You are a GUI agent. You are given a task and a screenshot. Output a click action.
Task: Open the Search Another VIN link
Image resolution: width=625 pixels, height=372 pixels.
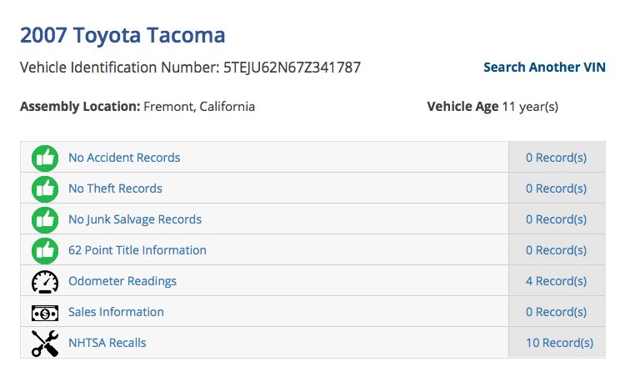[544, 67]
